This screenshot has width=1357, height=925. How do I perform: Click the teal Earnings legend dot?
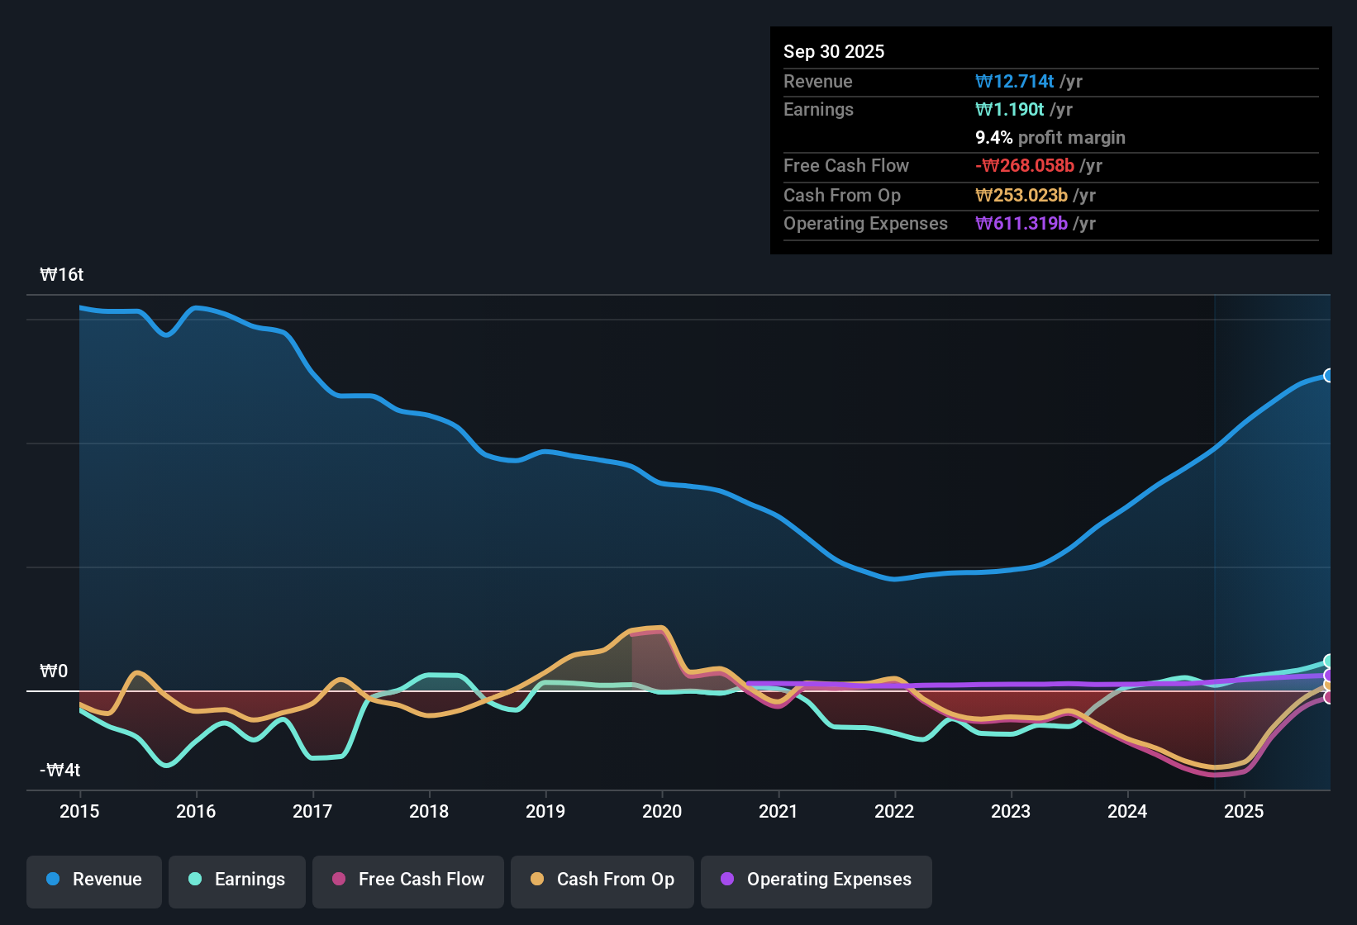point(195,880)
